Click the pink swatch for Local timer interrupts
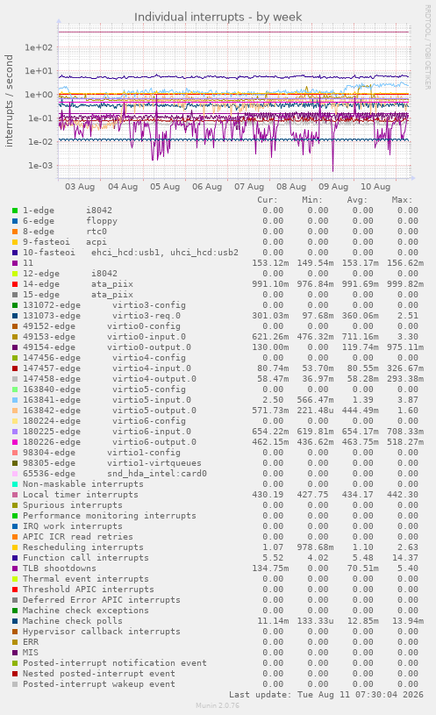Screen dimensions: 436x715 15,495
